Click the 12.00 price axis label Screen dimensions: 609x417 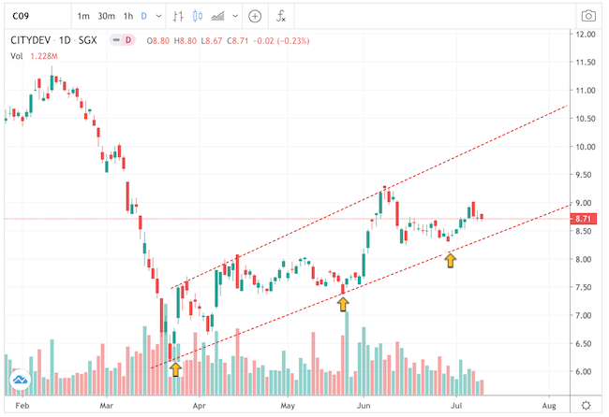pos(586,34)
